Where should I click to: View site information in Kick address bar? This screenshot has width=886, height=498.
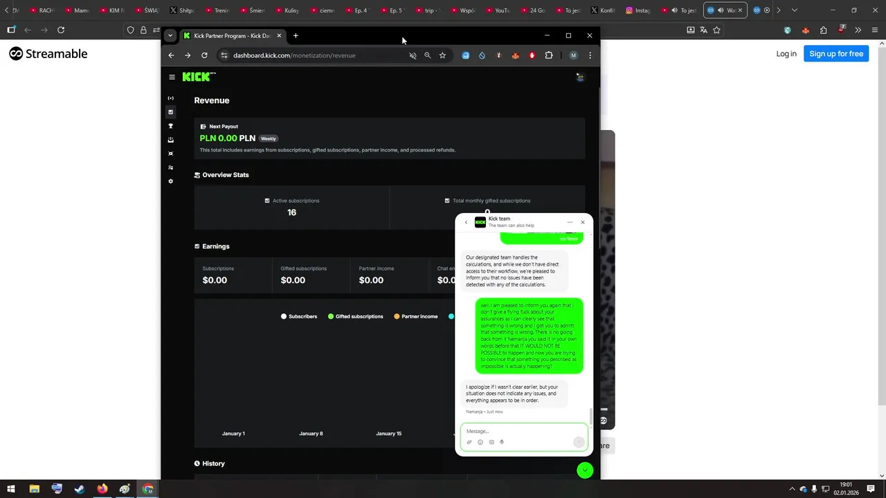point(224,55)
